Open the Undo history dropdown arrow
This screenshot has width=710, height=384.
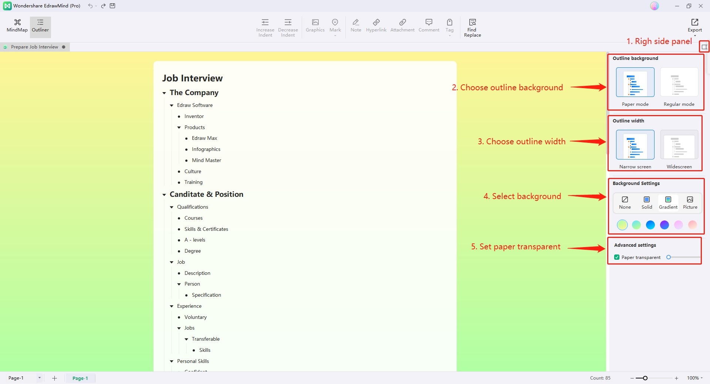click(x=96, y=6)
